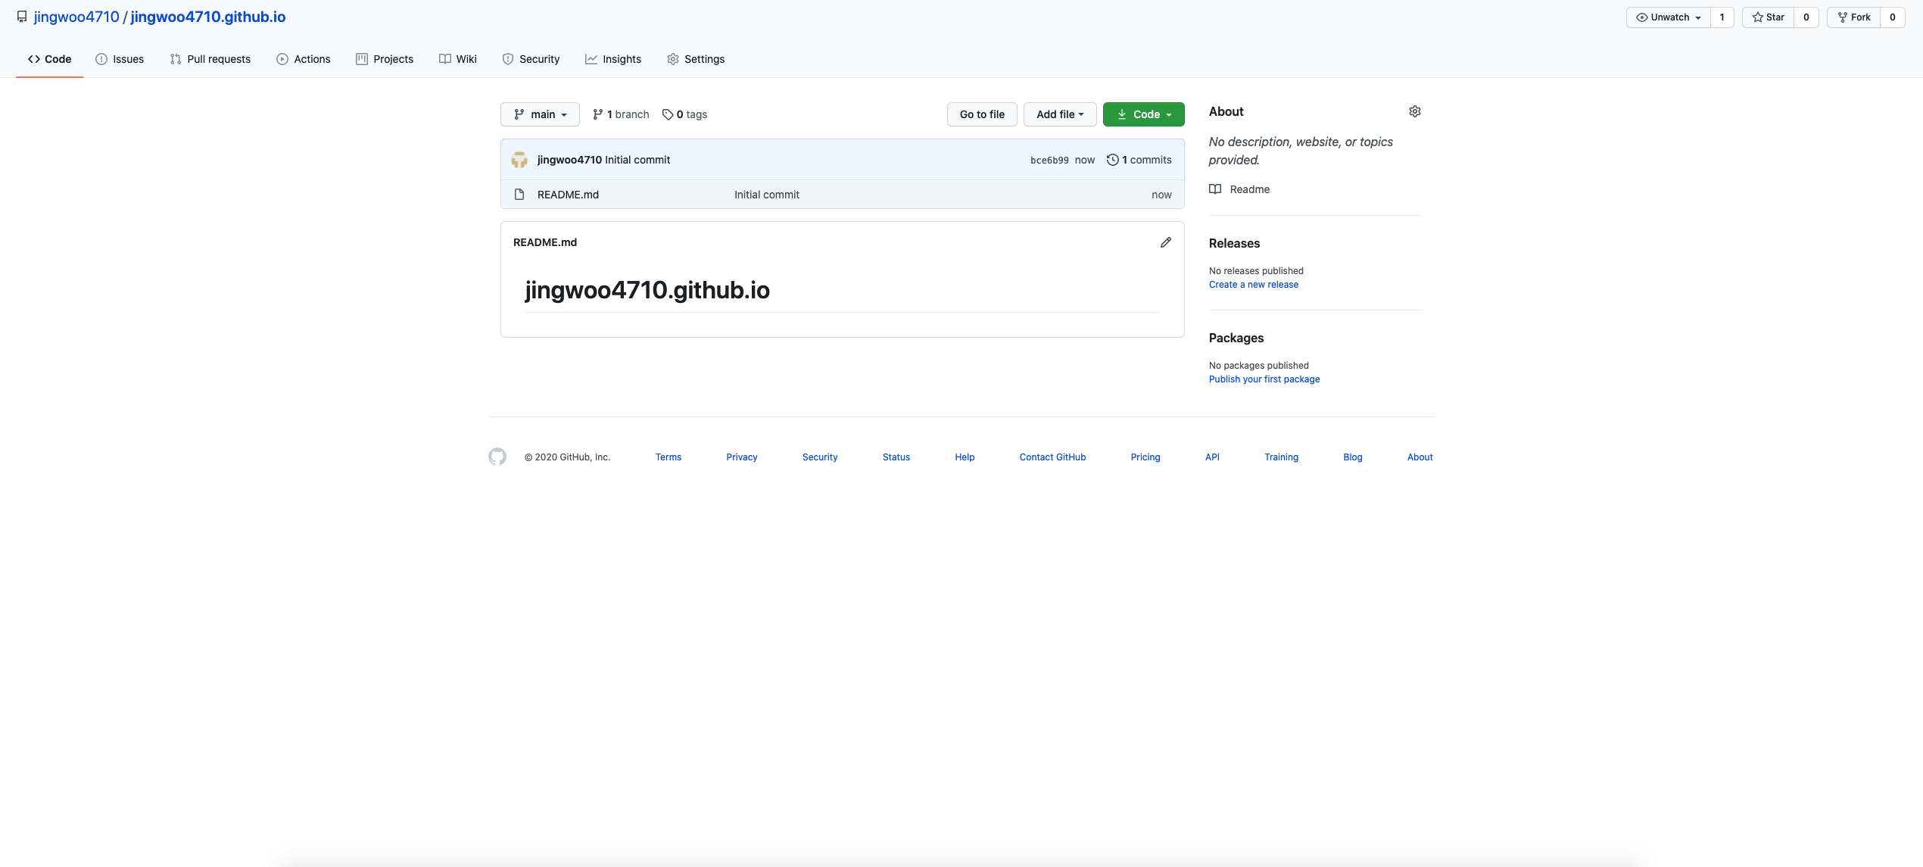The height and width of the screenshot is (867, 1923).
Task: Open the Security link in the footer
Action: [820, 457]
